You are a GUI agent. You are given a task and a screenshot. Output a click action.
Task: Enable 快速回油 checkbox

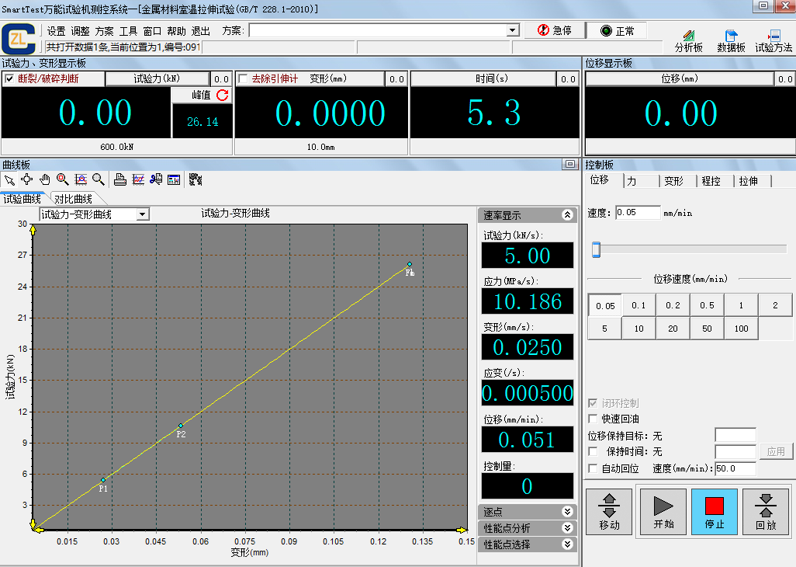click(x=593, y=419)
